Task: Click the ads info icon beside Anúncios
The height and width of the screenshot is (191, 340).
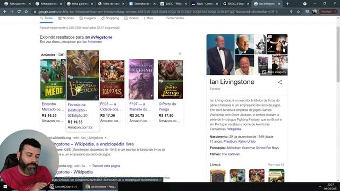Action: click(180, 54)
